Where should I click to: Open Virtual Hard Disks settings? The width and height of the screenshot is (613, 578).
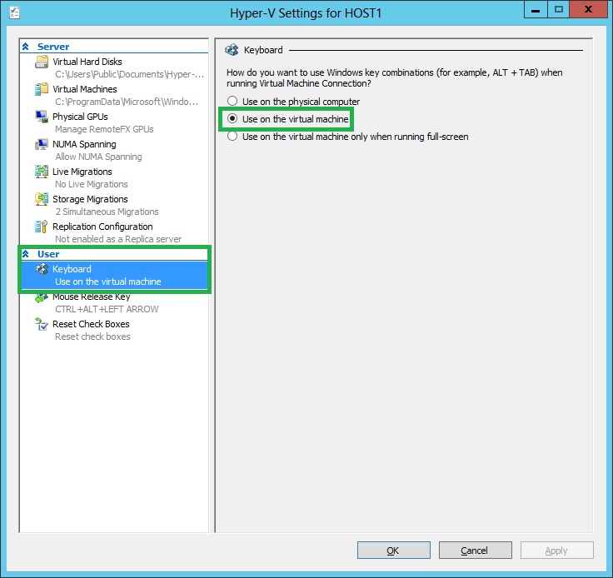(87, 62)
